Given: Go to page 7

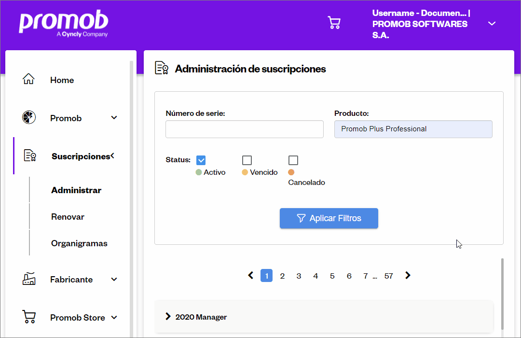Looking at the screenshot, I should point(366,276).
